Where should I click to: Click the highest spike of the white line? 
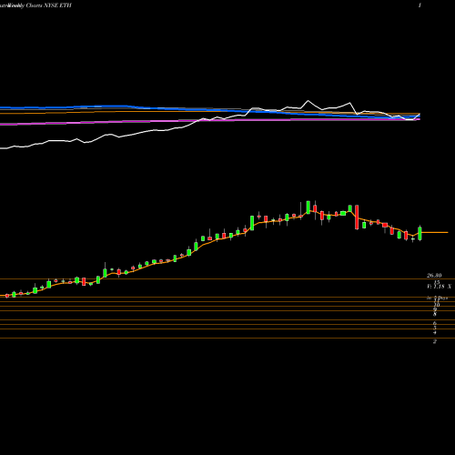[308, 100]
